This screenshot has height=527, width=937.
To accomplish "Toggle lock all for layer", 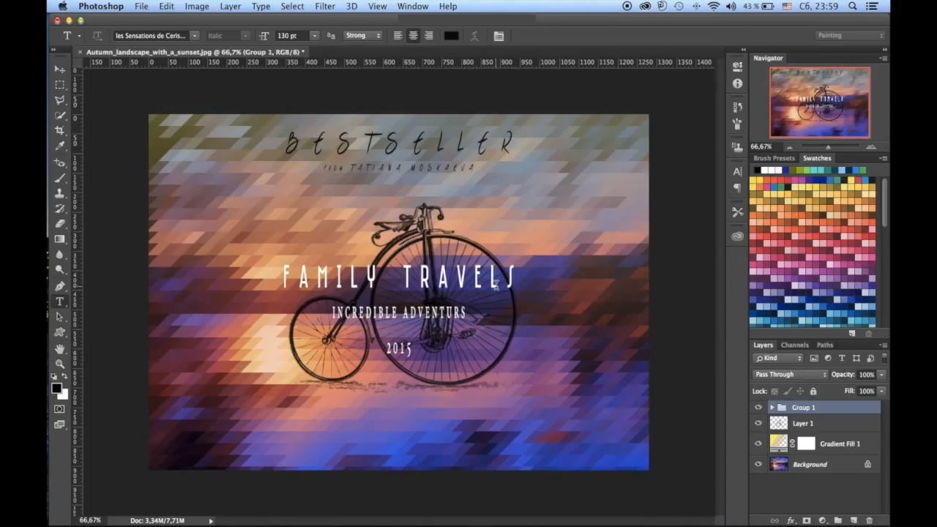I will click(813, 391).
